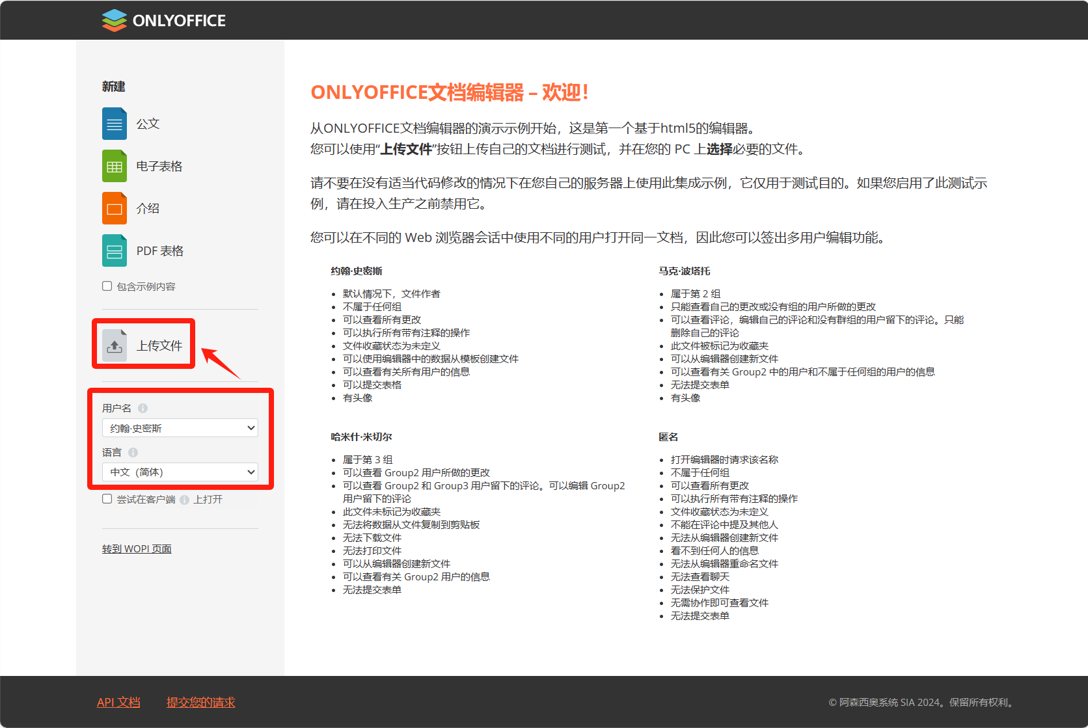This screenshot has height=728, width=1088.
Task: Click the orange 介绍 presentation icon
Action: click(x=114, y=208)
